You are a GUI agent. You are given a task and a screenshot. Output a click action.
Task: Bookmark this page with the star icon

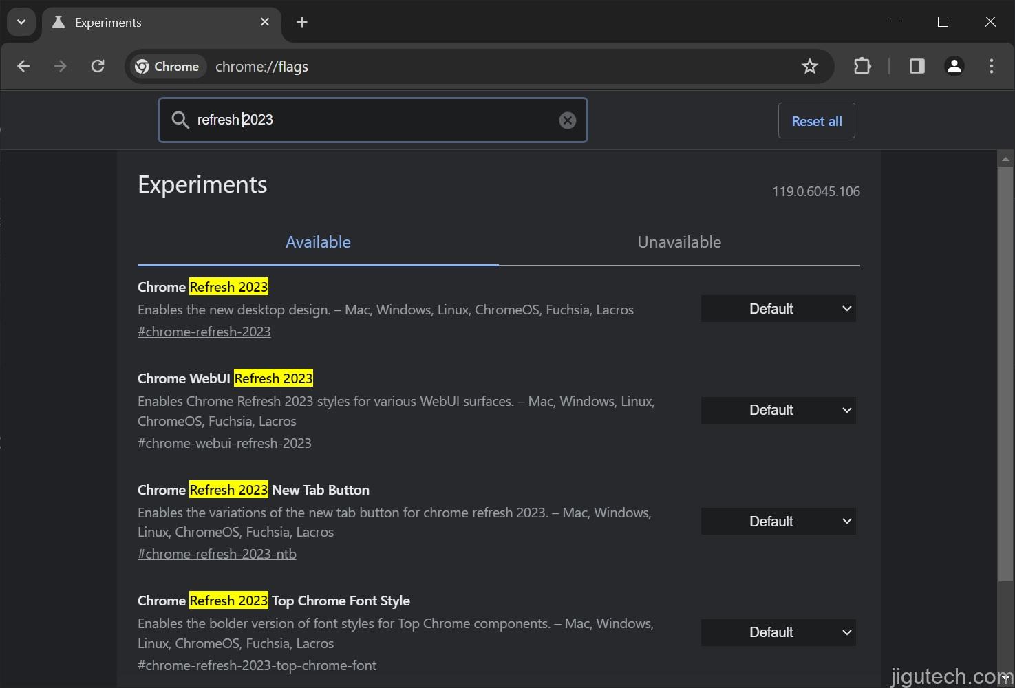[810, 66]
